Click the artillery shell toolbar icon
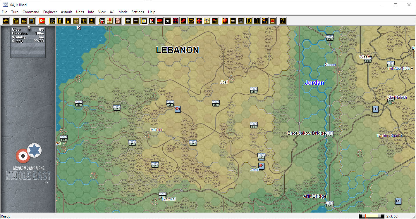416x219 pixels. 60,21
